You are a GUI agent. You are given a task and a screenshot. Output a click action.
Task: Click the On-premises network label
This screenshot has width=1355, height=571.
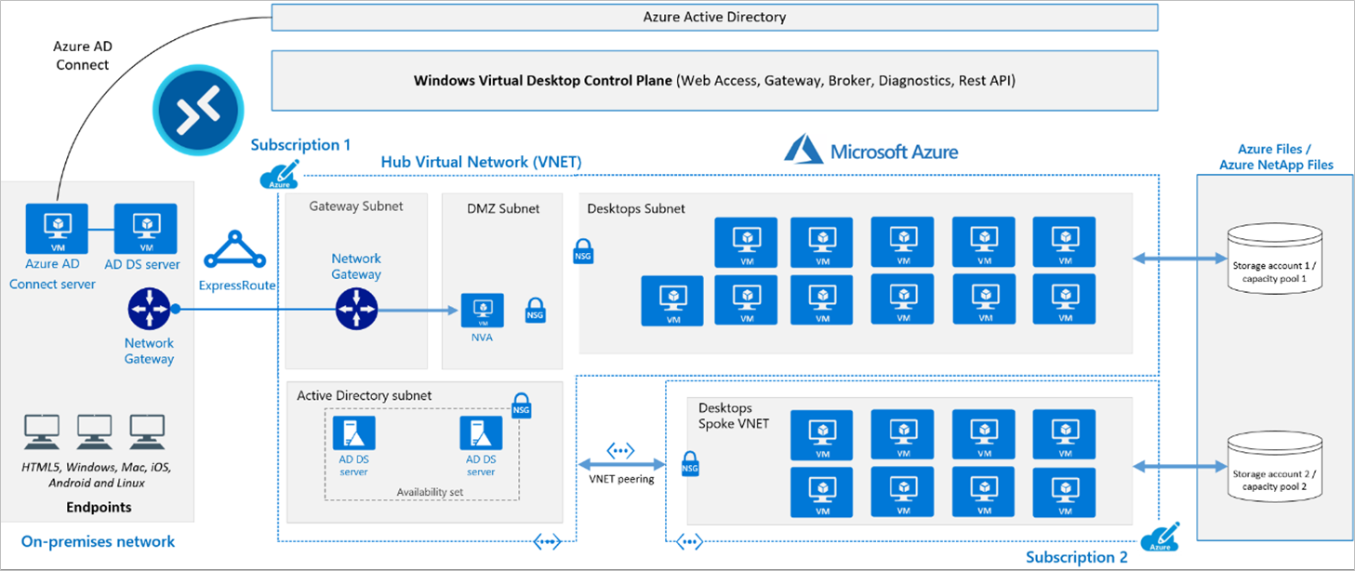[99, 541]
